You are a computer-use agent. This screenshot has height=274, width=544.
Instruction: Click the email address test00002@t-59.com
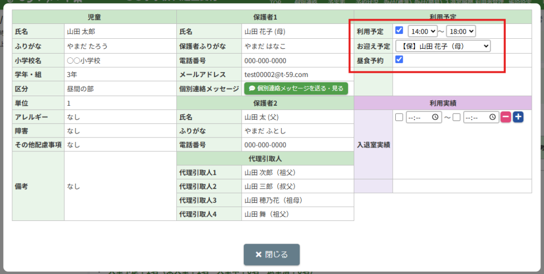point(276,75)
